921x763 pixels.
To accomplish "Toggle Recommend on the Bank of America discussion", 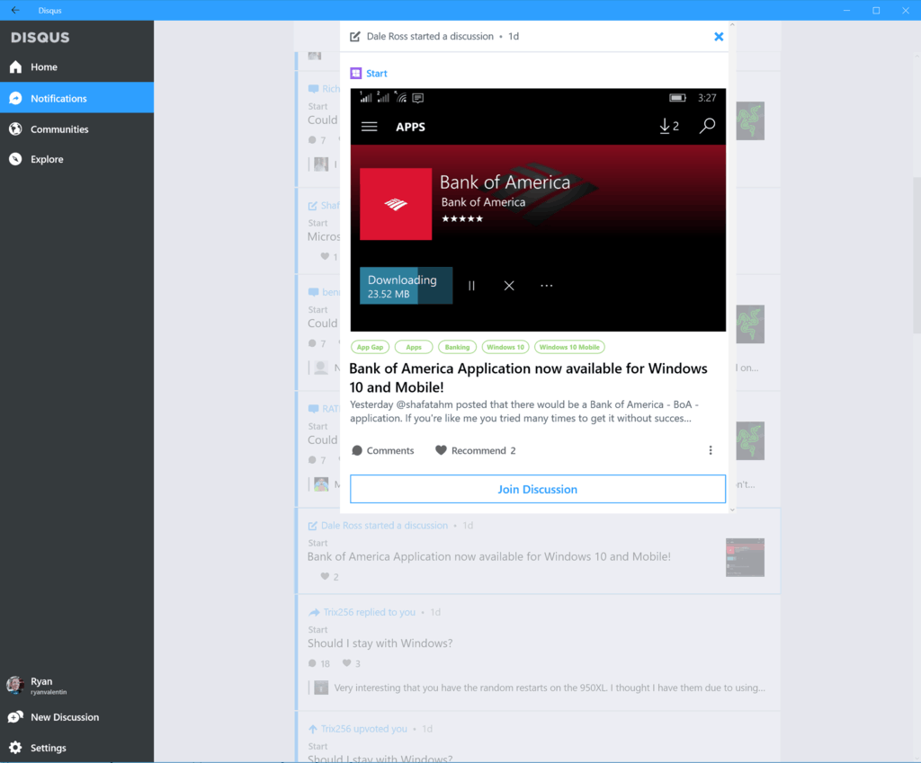I will coord(440,450).
